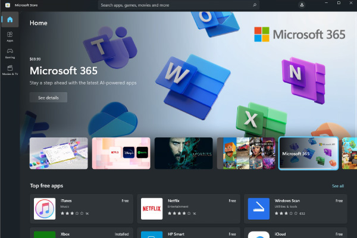Click the Microsoft Store logo icon

tap(8, 5)
